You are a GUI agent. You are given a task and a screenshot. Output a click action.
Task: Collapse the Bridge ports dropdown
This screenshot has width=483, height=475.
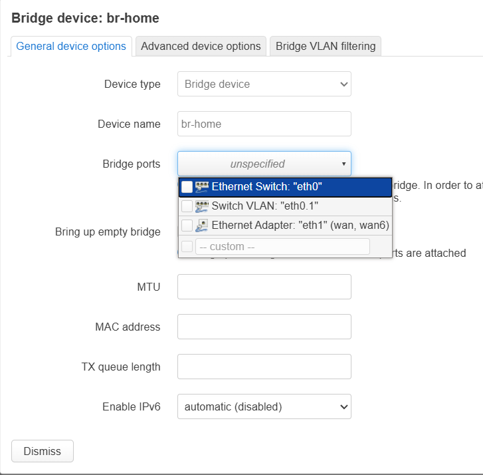[x=264, y=164]
